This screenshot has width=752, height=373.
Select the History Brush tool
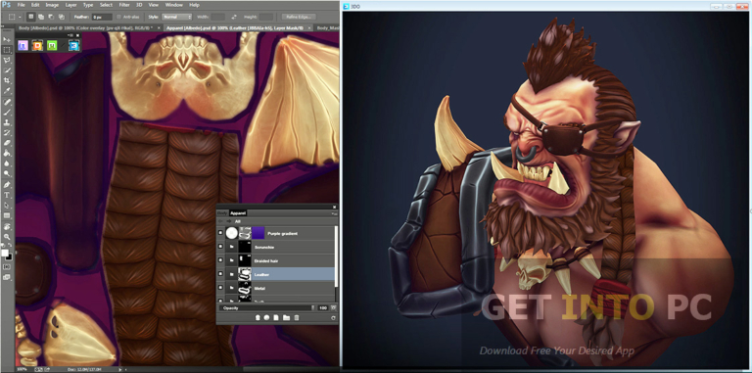tap(7, 133)
